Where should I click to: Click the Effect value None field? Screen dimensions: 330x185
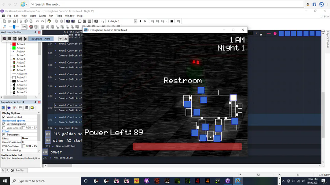(x=29, y=139)
